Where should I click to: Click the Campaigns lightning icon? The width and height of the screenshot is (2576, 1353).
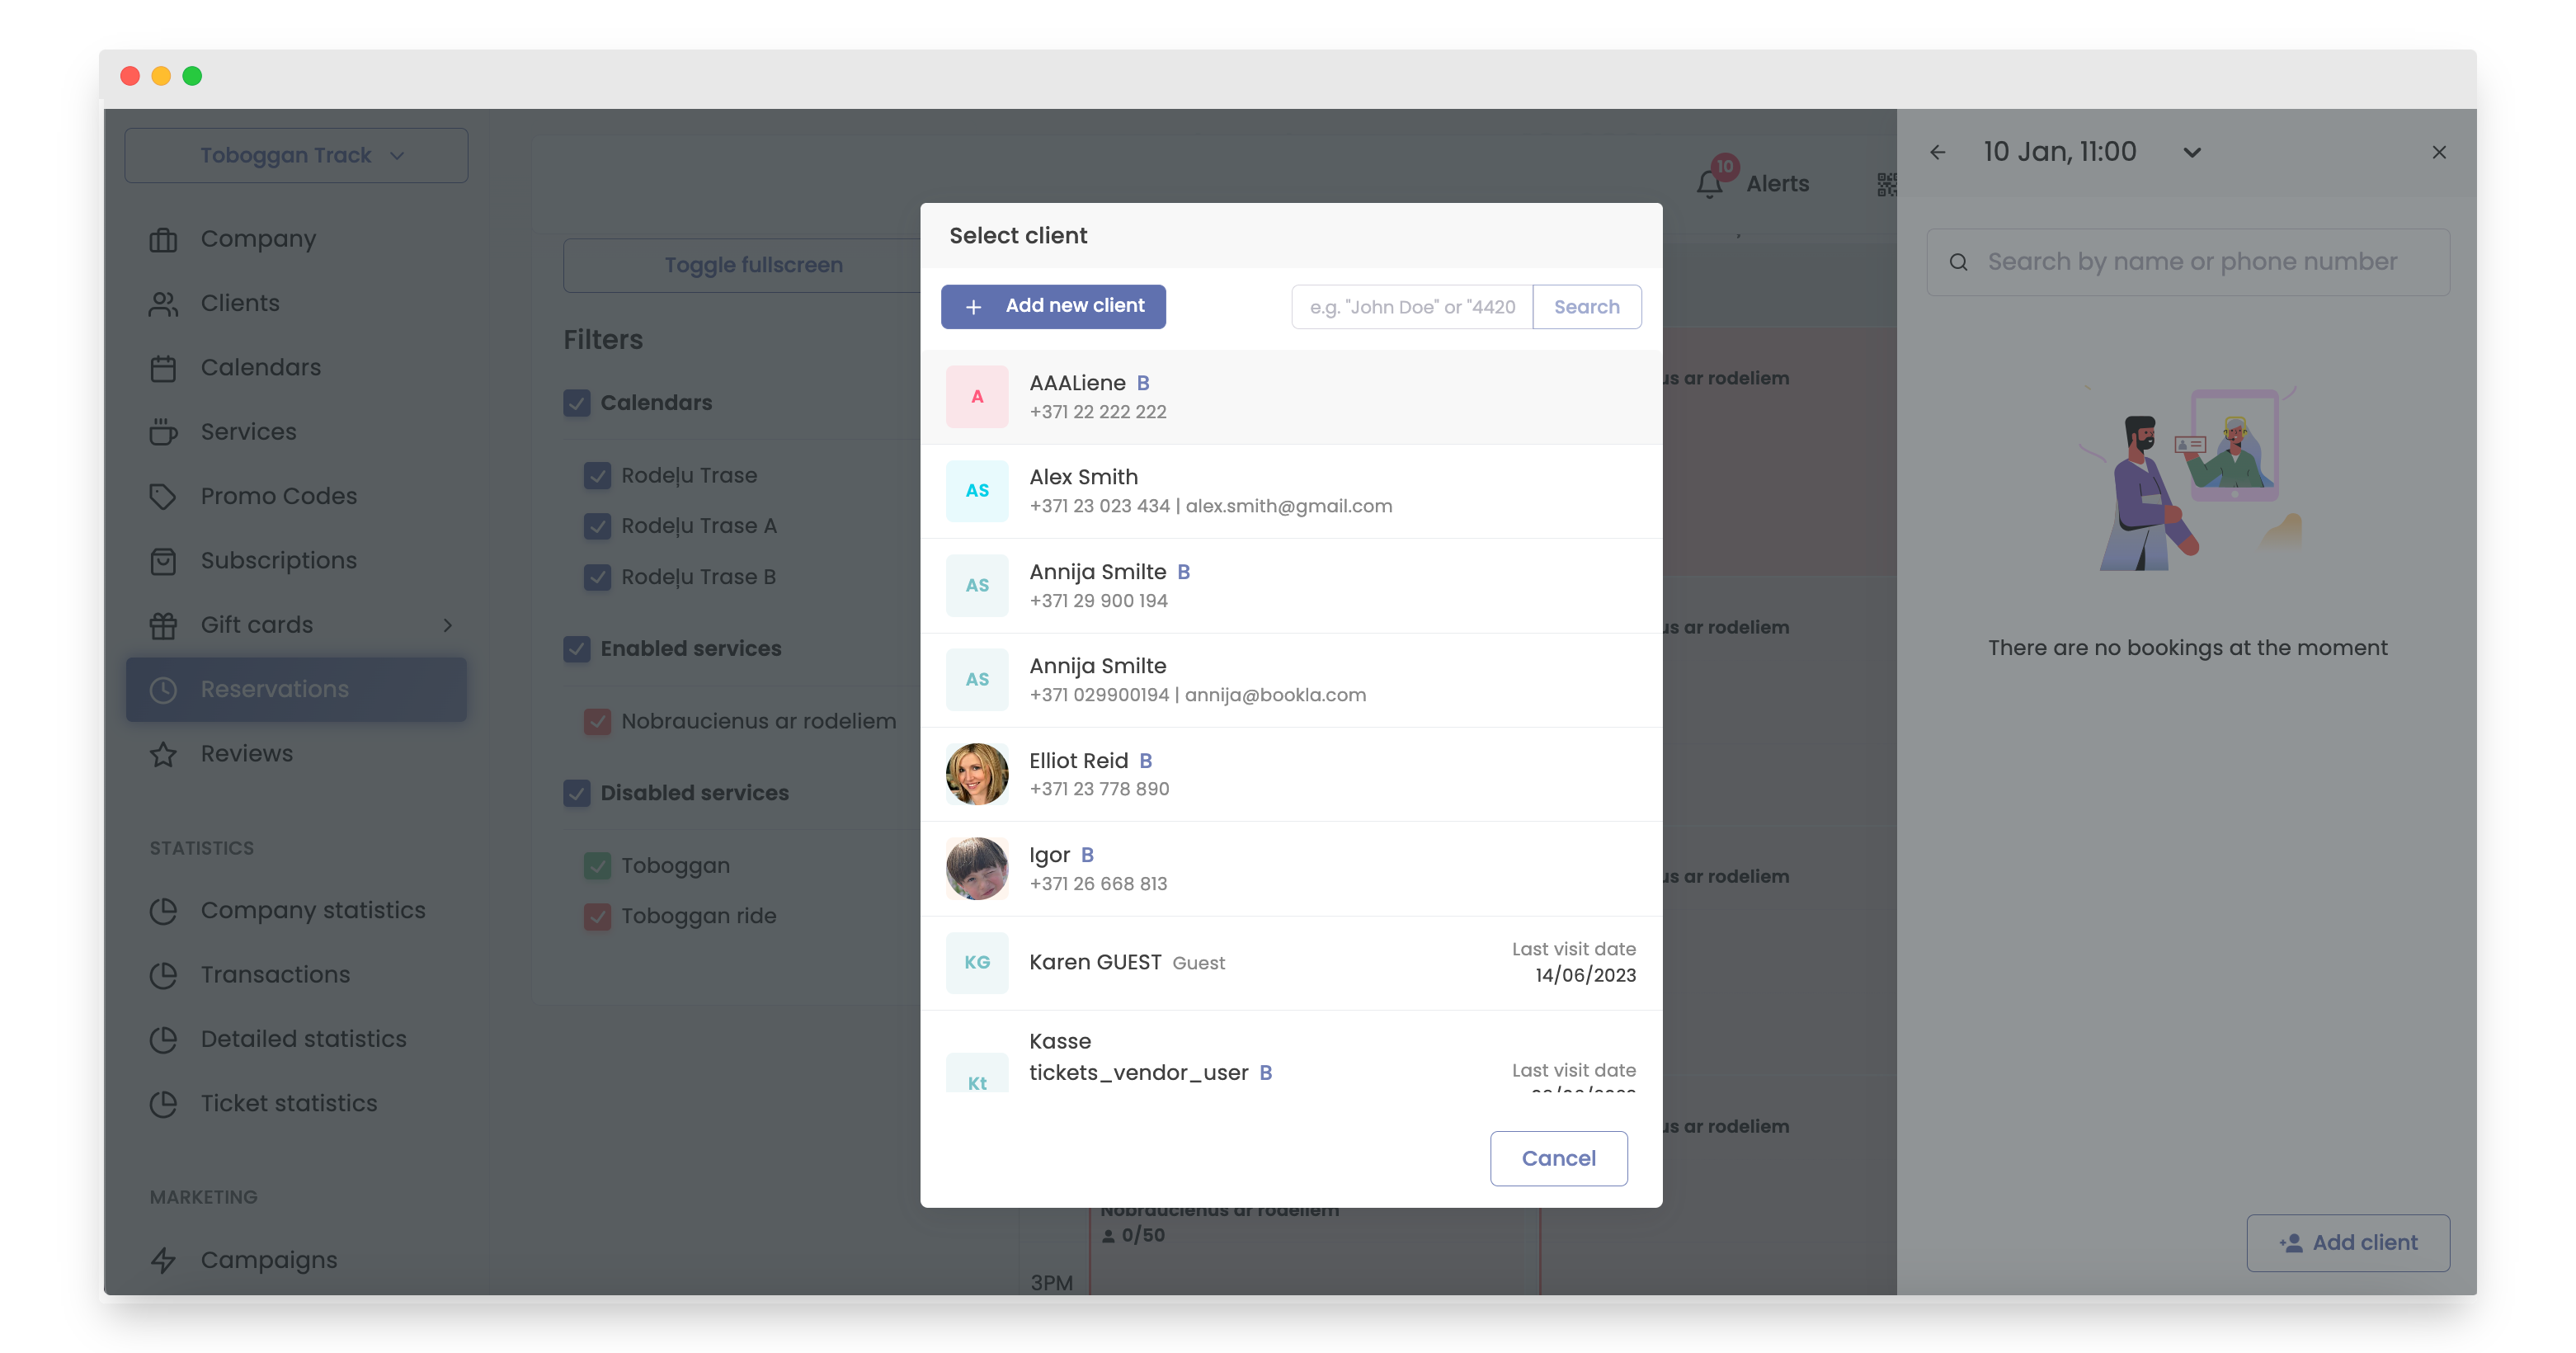(163, 1260)
